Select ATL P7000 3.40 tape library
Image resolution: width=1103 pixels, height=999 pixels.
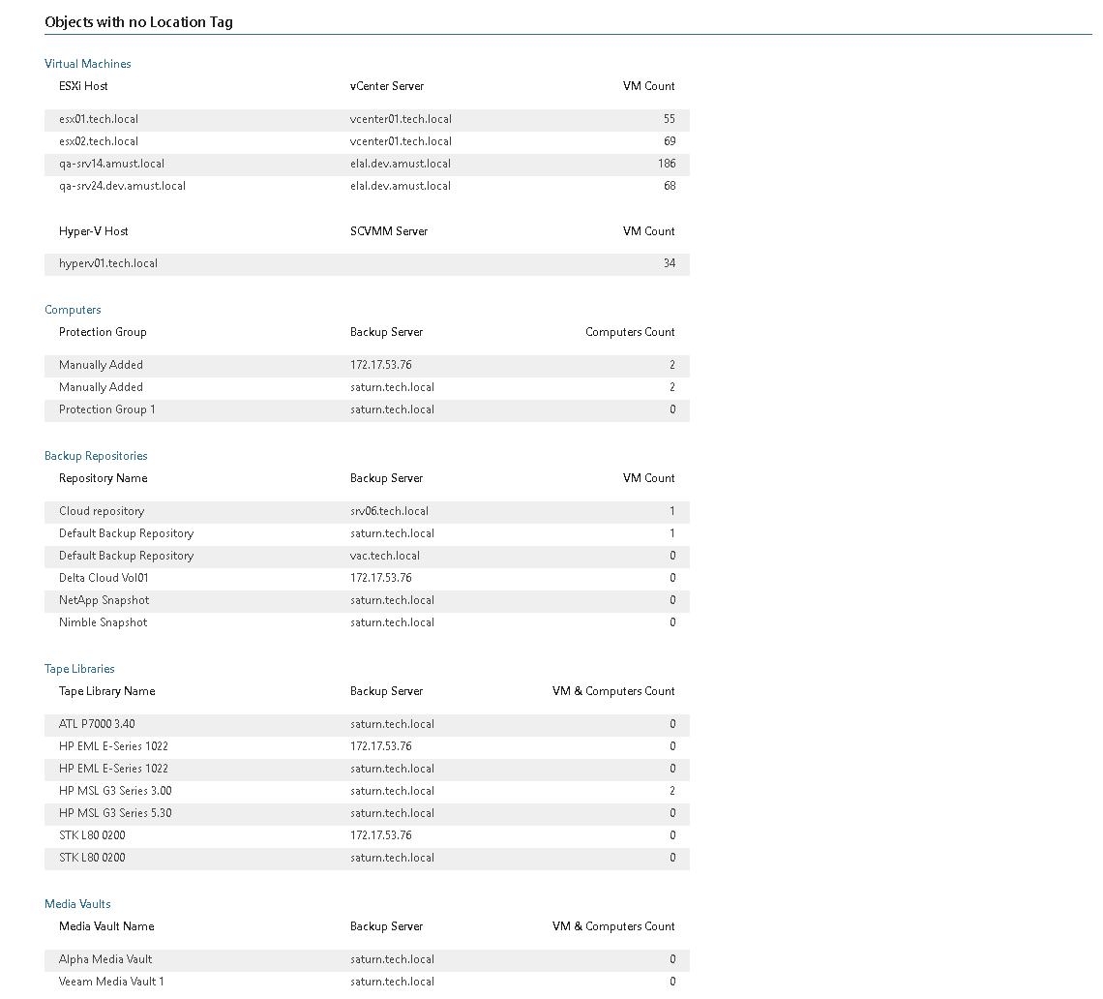point(97,724)
